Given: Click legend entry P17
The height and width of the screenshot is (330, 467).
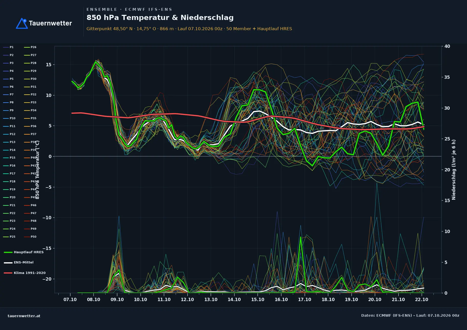Looking at the screenshot, I should pyautogui.click(x=9, y=174).
